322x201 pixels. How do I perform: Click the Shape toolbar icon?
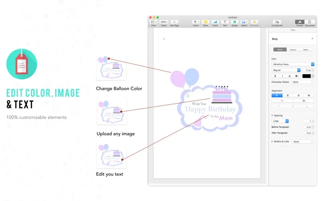[235, 22]
